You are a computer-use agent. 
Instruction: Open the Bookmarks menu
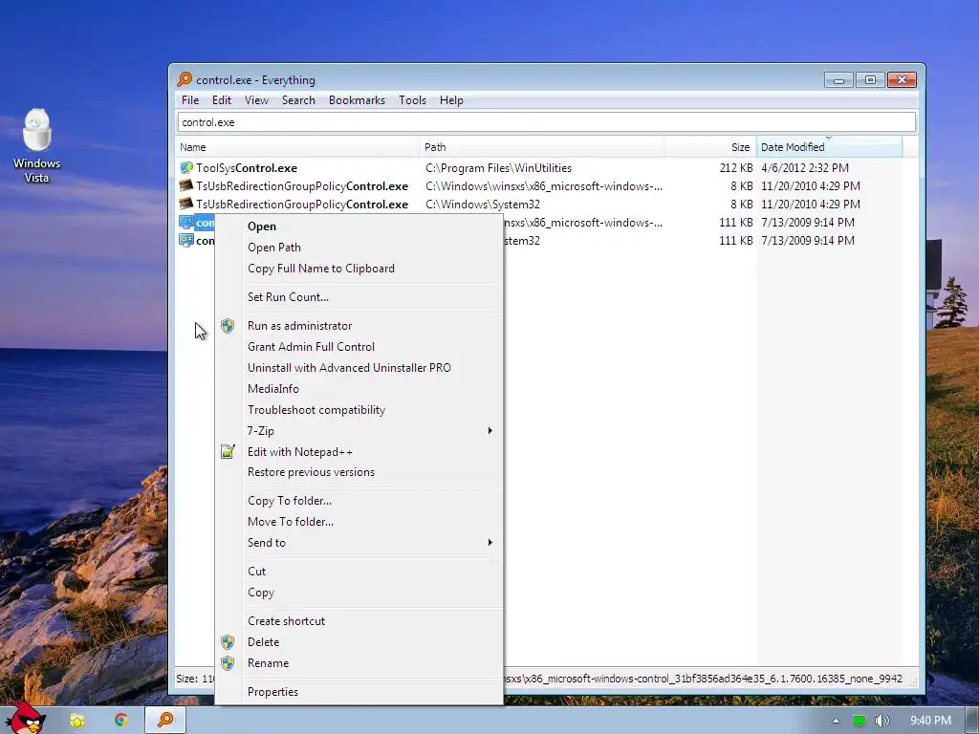[x=357, y=99]
